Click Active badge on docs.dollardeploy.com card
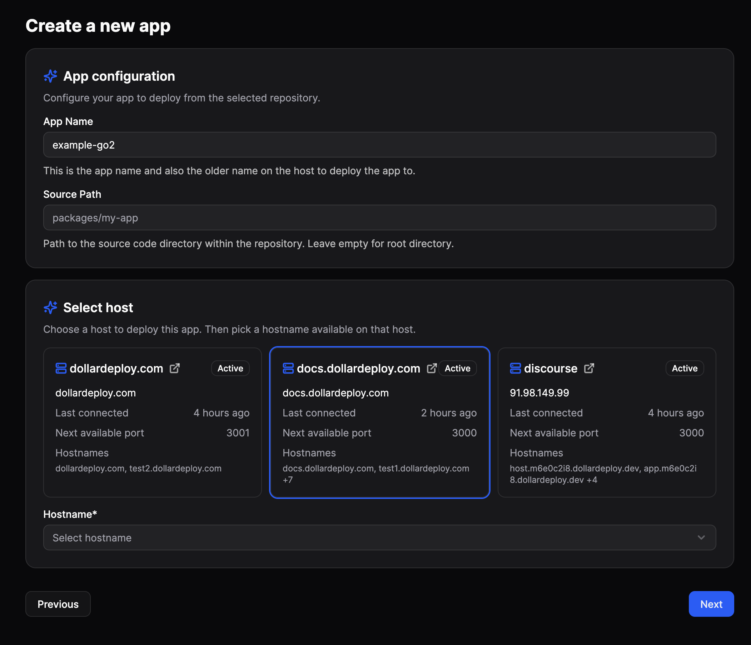The width and height of the screenshot is (751, 645). pos(457,368)
